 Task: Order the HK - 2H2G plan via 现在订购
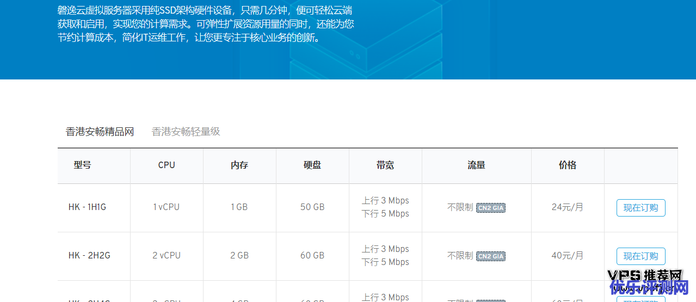pos(640,256)
